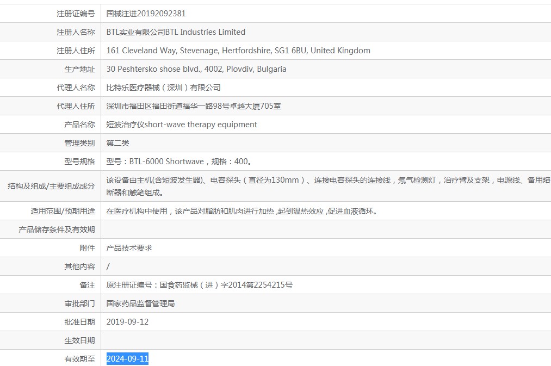
Task: Click the label 批准日期
Action: (x=80, y=322)
